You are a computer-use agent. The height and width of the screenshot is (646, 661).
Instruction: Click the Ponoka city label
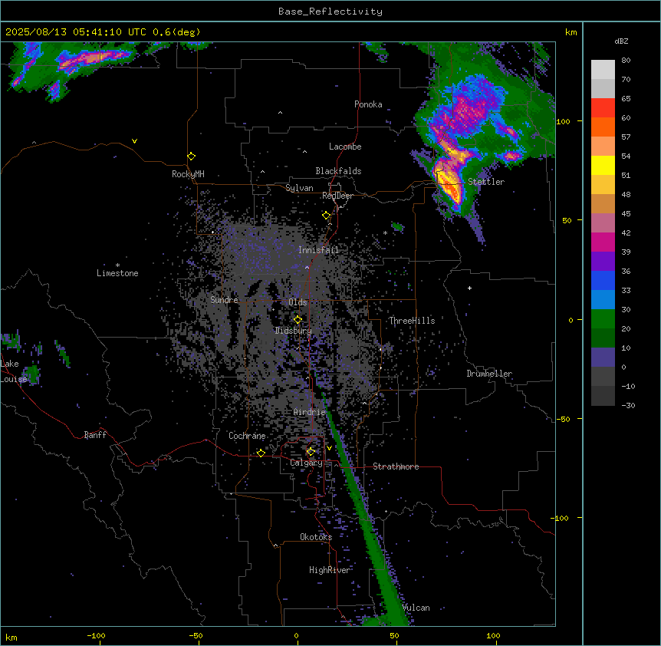pos(368,104)
